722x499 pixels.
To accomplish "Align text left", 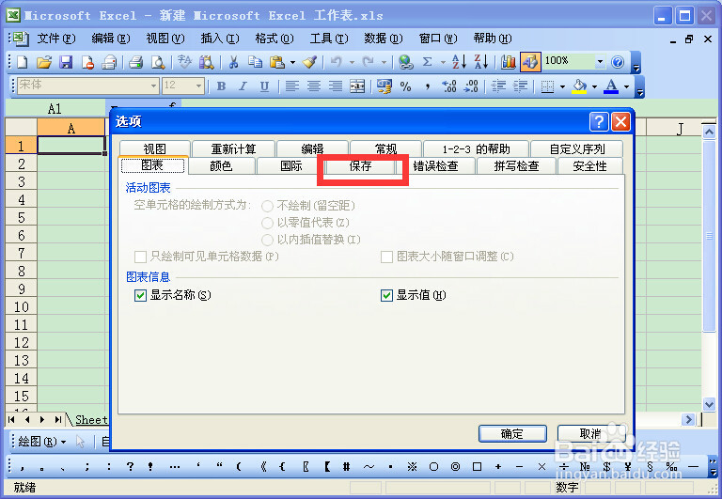I will point(292,86).
